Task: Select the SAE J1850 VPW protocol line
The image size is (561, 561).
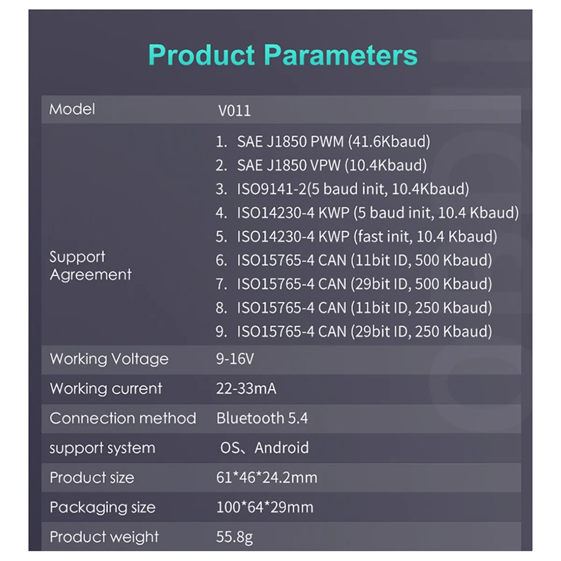Action: click(321, 165)
